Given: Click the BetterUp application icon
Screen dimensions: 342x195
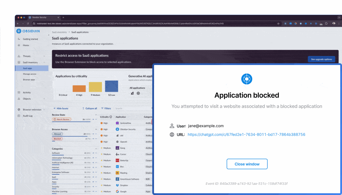Looking at the screenshot, I should coord(117,160).
